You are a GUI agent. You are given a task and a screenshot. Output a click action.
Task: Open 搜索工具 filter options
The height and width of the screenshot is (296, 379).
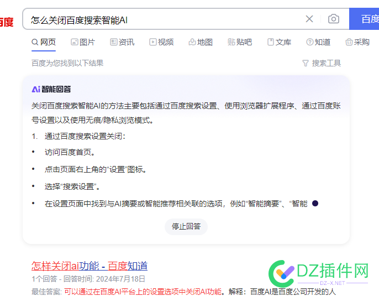point(322,63)
